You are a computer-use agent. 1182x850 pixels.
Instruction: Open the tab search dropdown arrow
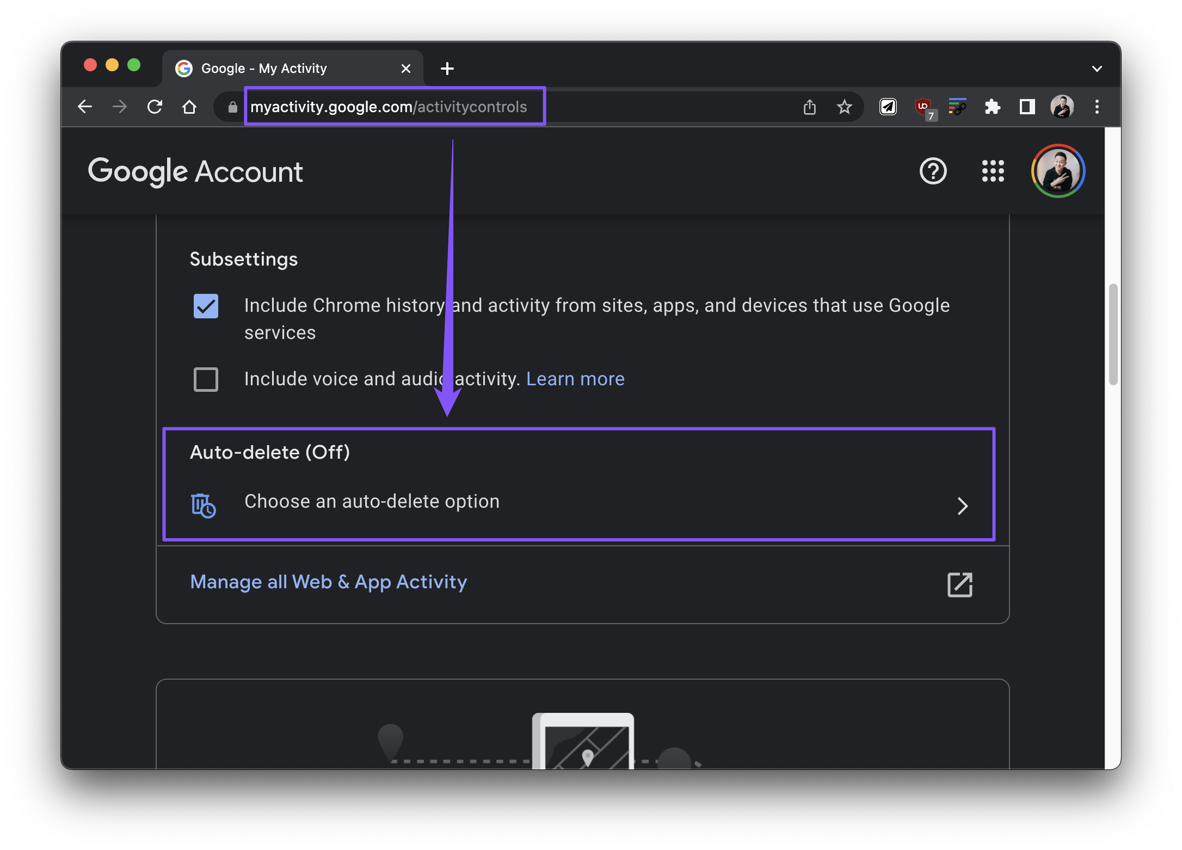(1097, 69)
